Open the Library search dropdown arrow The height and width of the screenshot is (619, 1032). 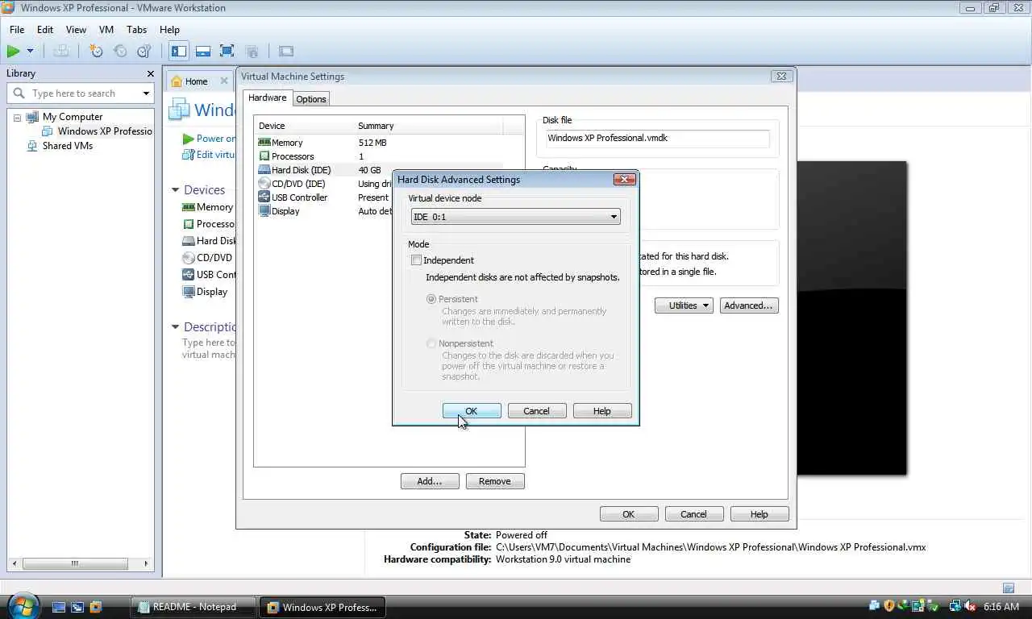click(146, 93)
